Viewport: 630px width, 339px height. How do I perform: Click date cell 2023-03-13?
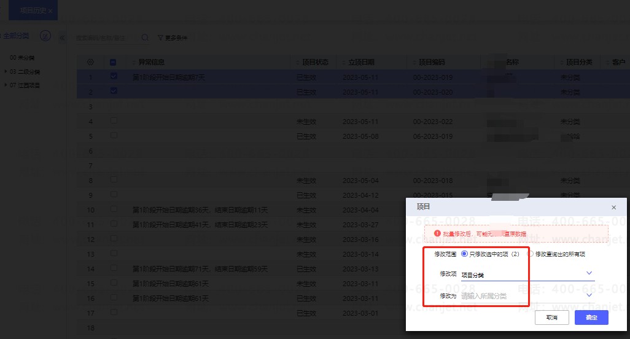point(360,269)
